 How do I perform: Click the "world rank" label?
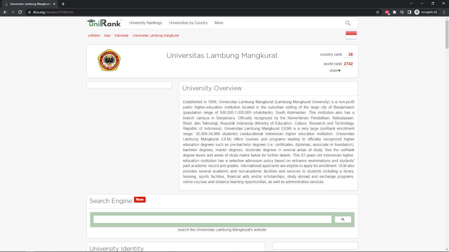[x=333, y=64]
